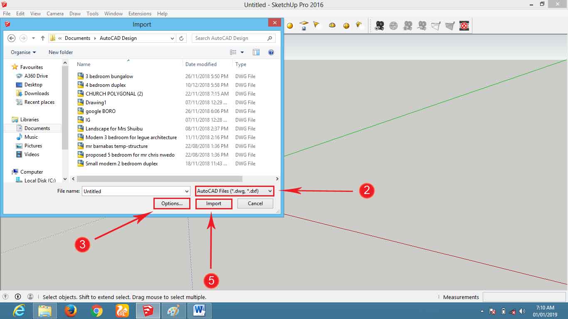Screen dimensions: 568x319
Task: Open the File menu
Action: [x=7, y=14]
